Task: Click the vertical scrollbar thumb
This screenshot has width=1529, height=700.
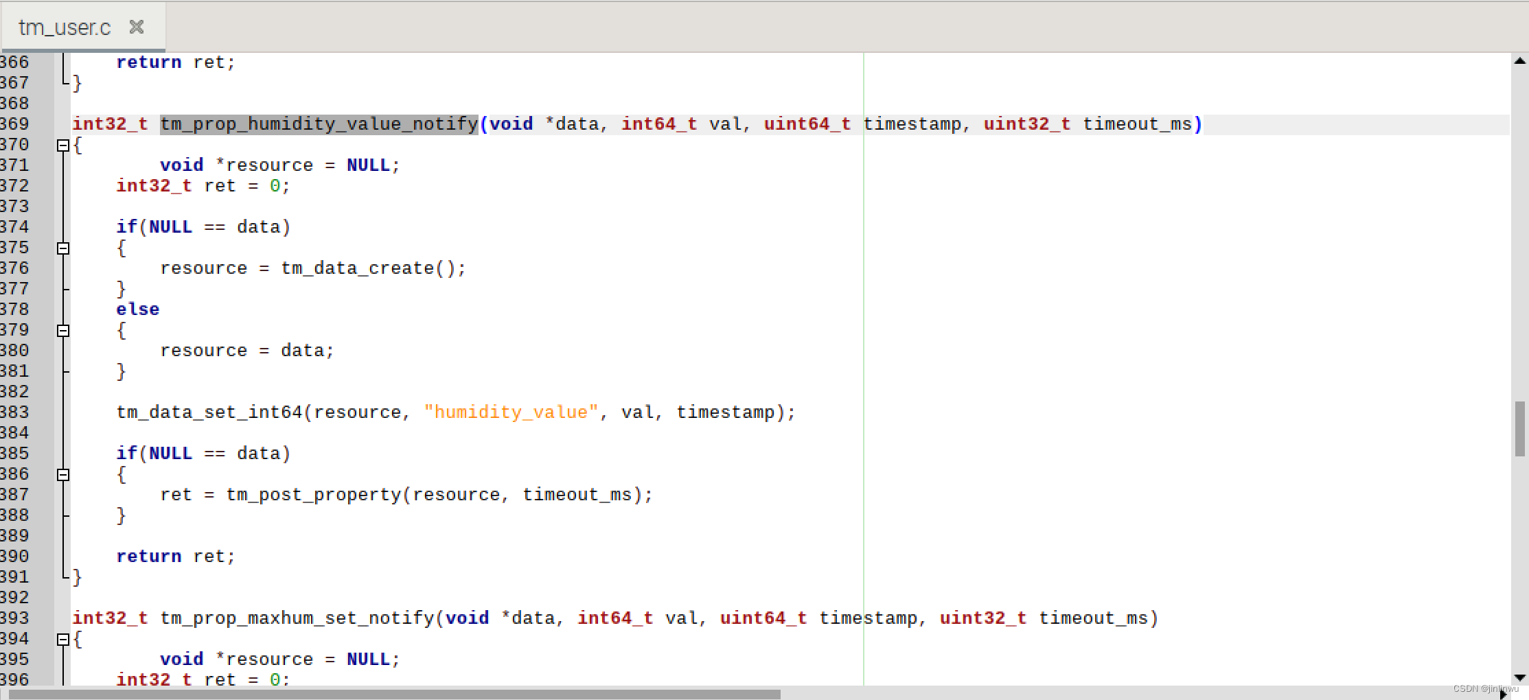Action: pyautogui.click(x=1520, y=428)
